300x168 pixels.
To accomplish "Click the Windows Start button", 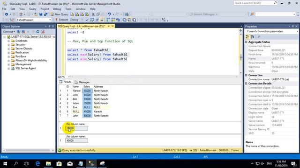I will (5, 164).
